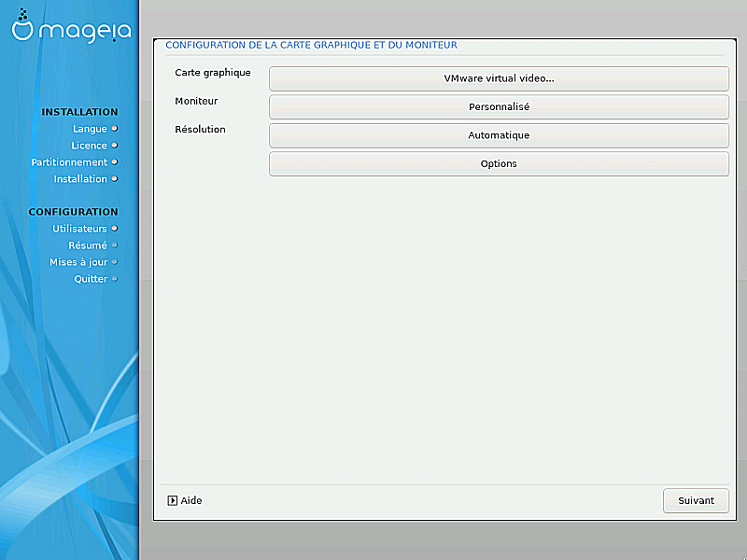747x560 pixels.
Task: Click the INSTALLATION section heading
Action: tap(79, 112)
